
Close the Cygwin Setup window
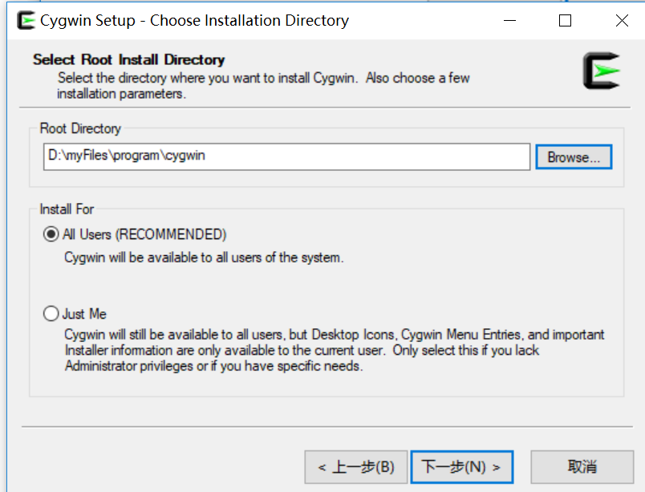622,21
